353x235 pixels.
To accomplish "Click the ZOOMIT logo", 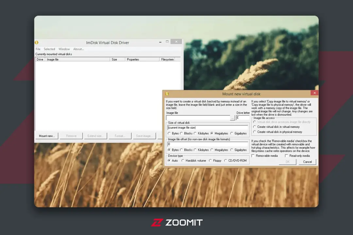I will tap(177, 222).
